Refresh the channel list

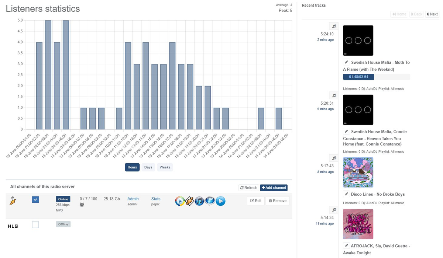248,188
